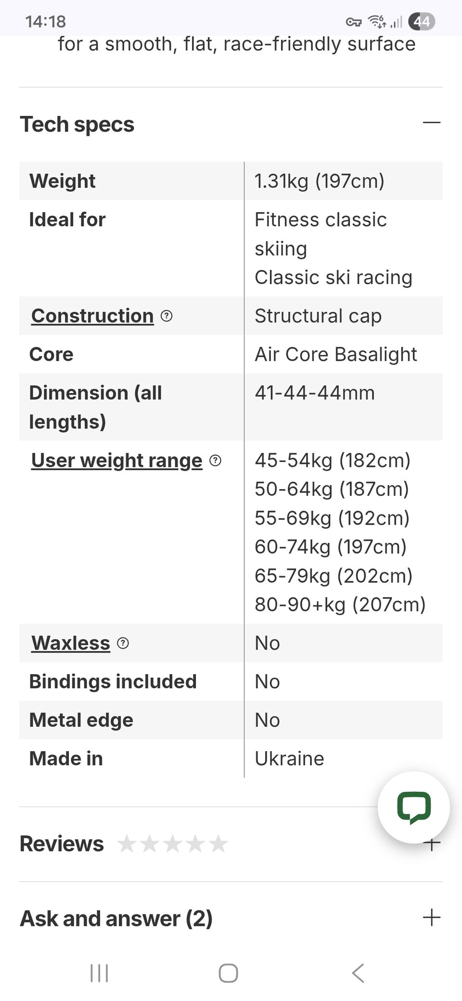462x1001 pixels.
Task: Open the Waxless link
Action: pyautogui.click(x=71, y=643)
